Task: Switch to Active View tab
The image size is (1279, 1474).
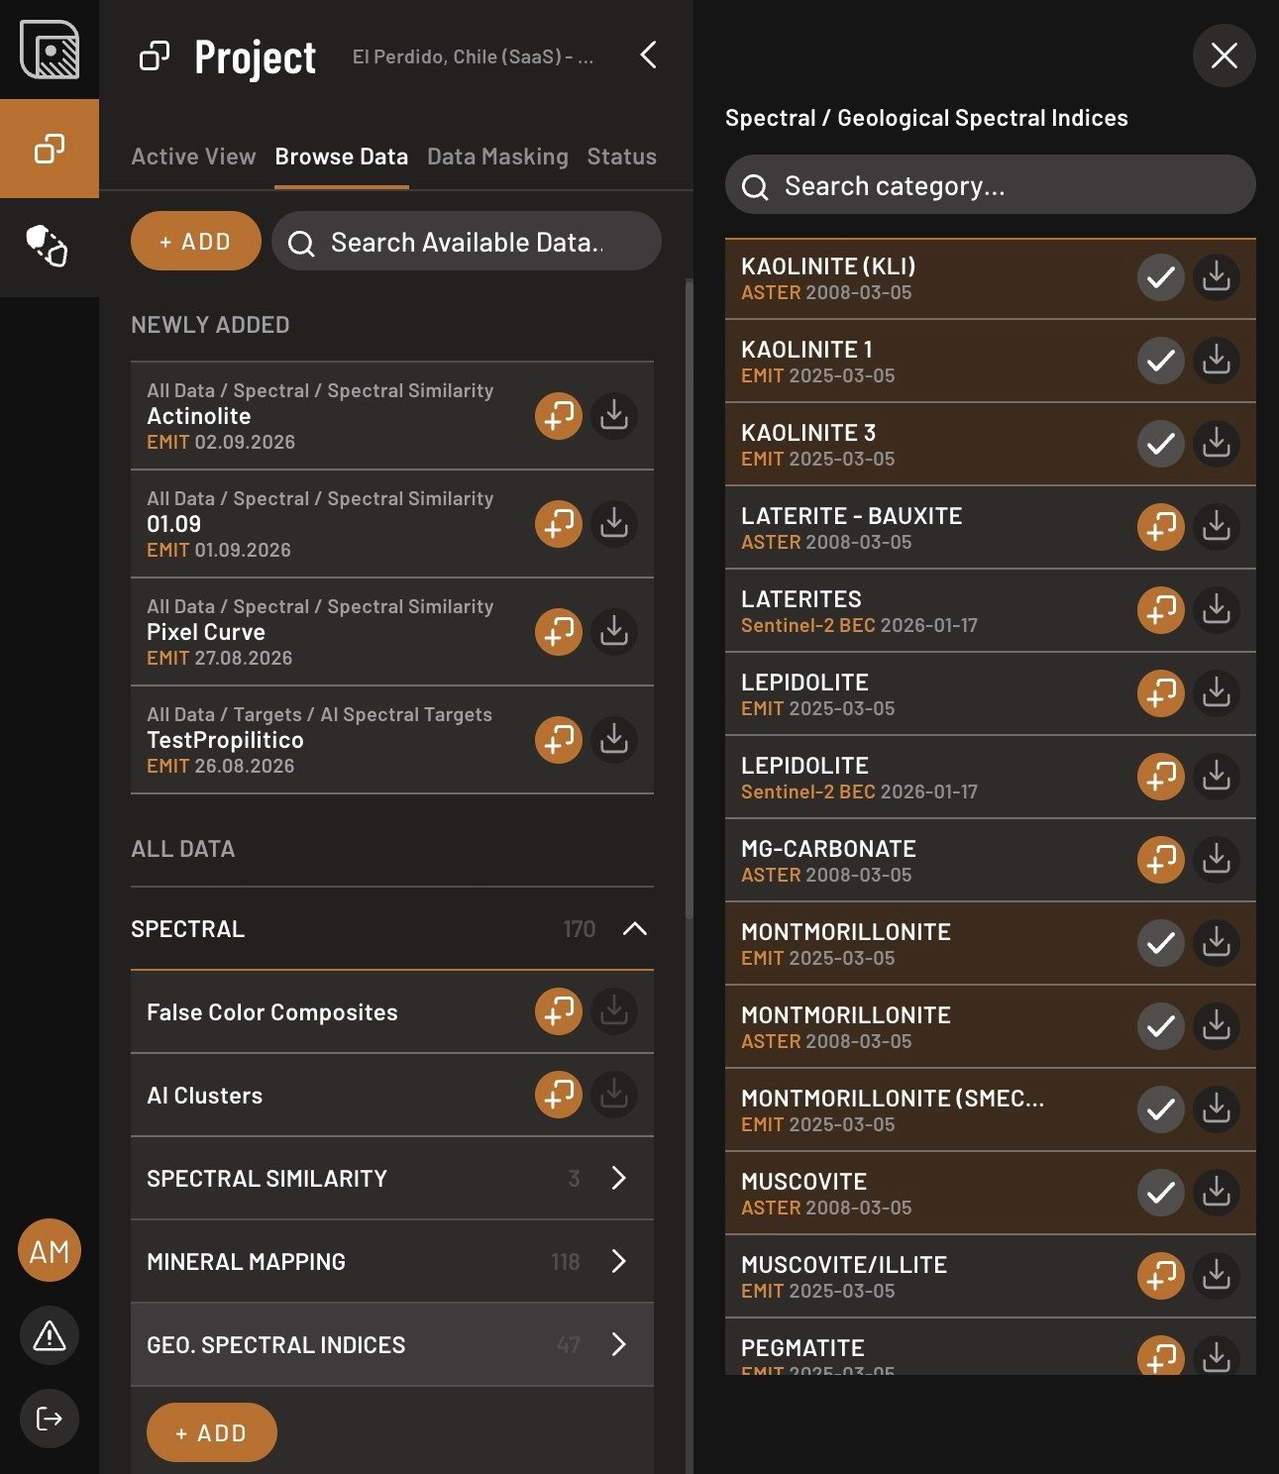Action: 193,157
